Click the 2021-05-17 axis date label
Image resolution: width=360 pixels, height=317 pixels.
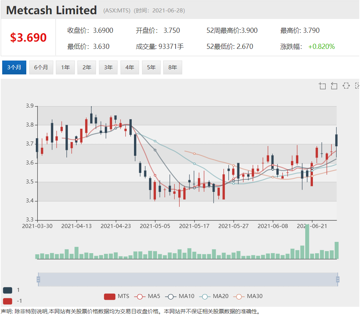point(194,226)
